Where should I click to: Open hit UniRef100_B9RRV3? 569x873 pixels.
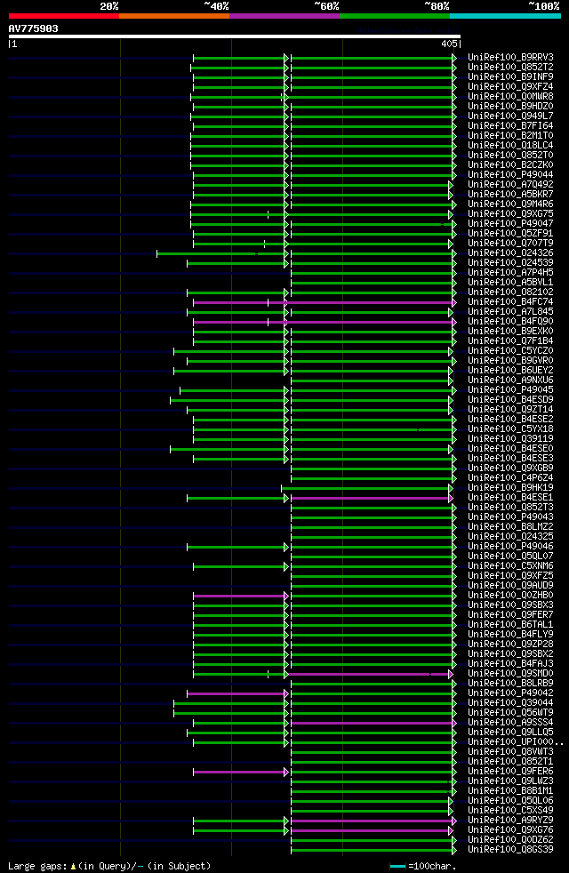[510, 58]
